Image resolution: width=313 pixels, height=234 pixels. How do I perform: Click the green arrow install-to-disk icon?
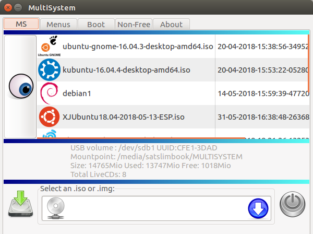click(x=20, y=204)
